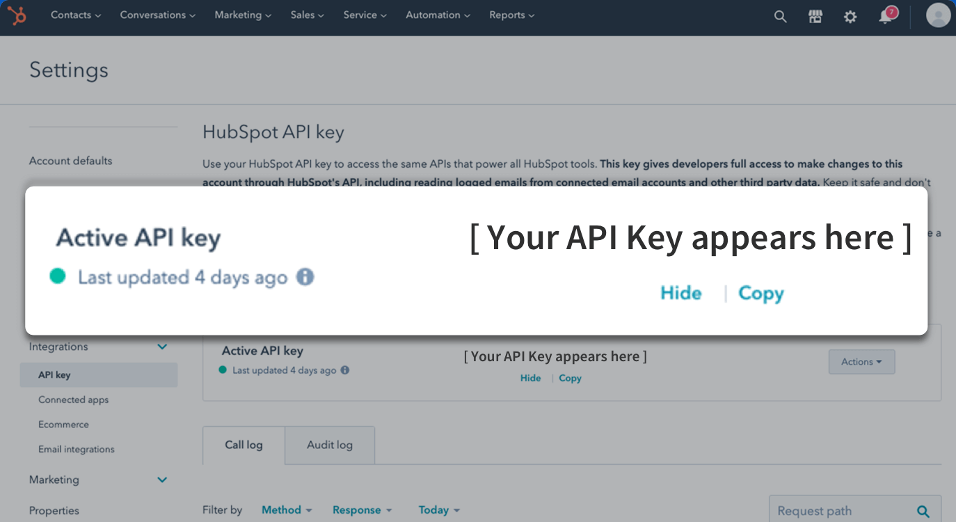Open the settings gear icon
This screenshot has height=522, width=956.
point(850,17)
